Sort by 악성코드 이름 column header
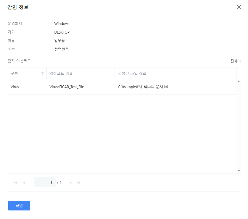Image resolution: width=248 pixels, height=219 pixels. (61, 74)
